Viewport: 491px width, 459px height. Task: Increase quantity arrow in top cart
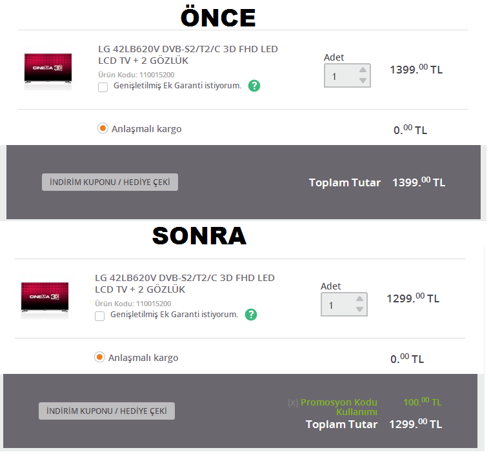click(363, 70)
